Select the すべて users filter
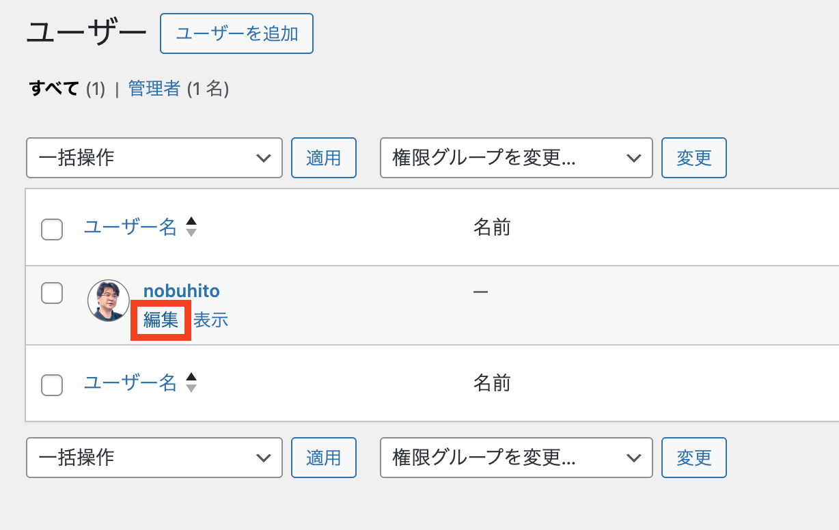 (x=54, y=89)
